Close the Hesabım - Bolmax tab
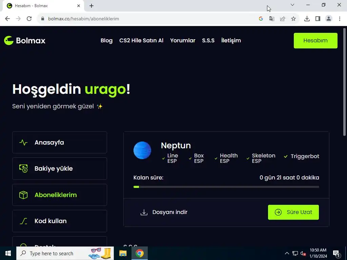The image size is (347, 260). [x=79, y=6]
